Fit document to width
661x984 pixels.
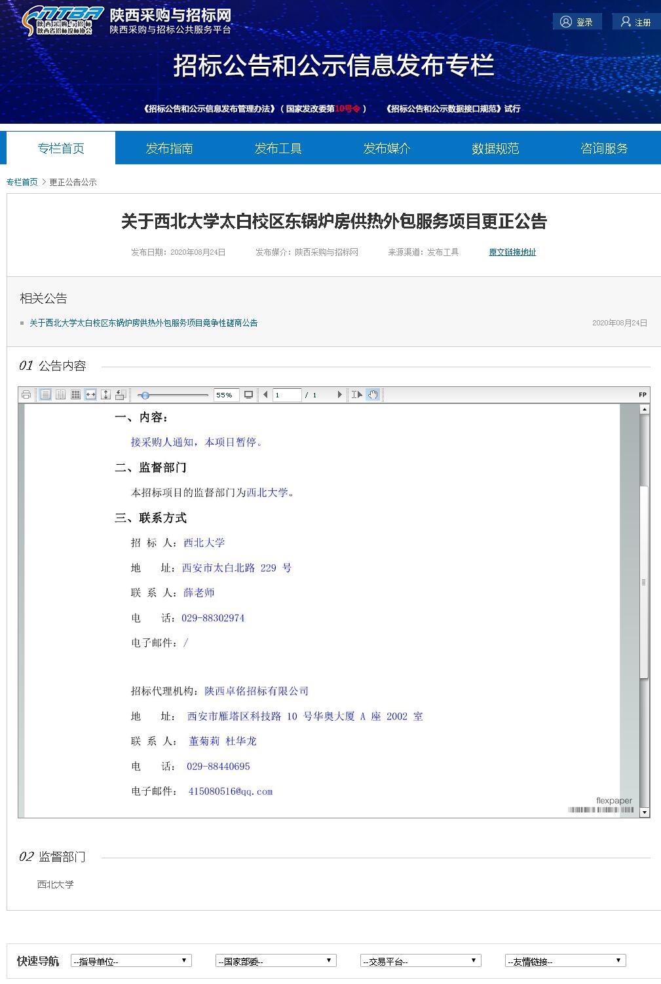tap(90, 395)
